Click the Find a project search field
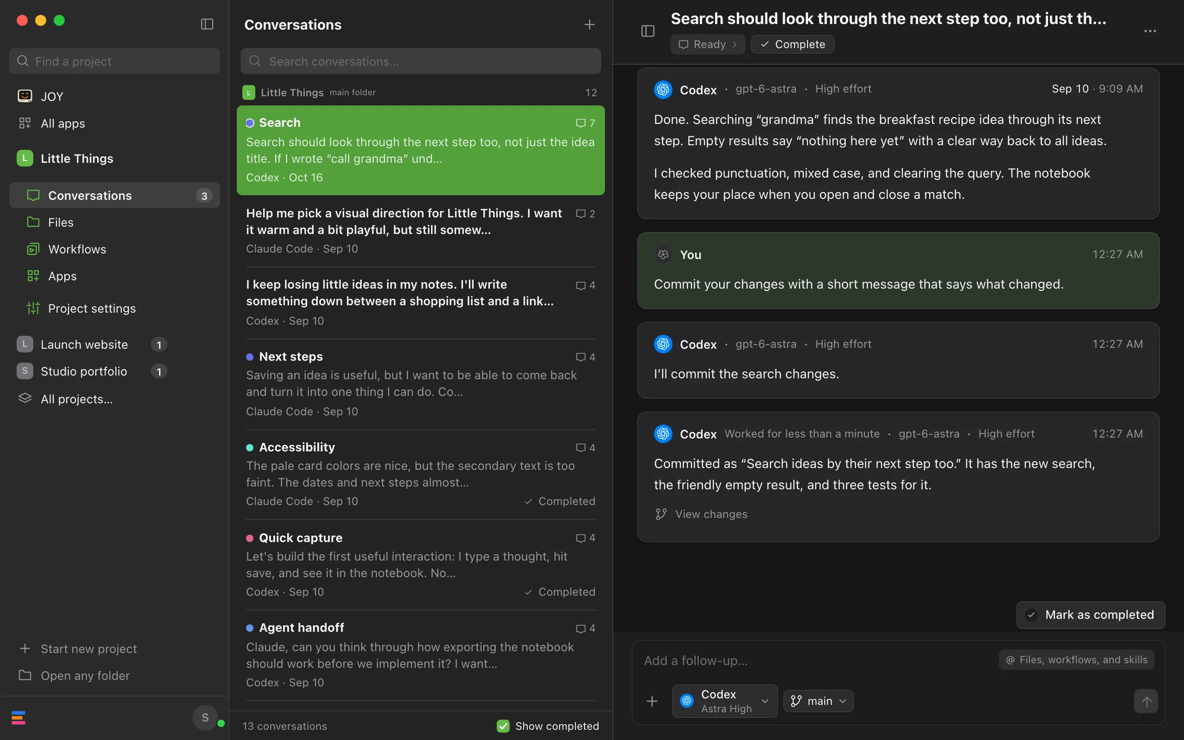This screenshot has width=1184, height=740. (115, 61)
